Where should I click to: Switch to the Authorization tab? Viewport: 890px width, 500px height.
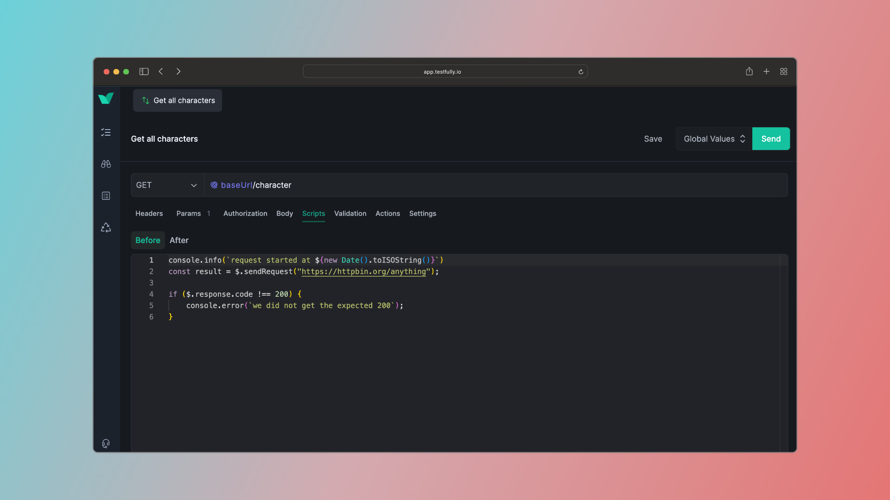245,213
